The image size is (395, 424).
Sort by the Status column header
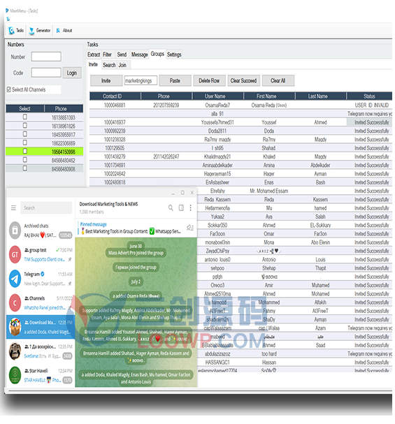click(x=369, y=96)
